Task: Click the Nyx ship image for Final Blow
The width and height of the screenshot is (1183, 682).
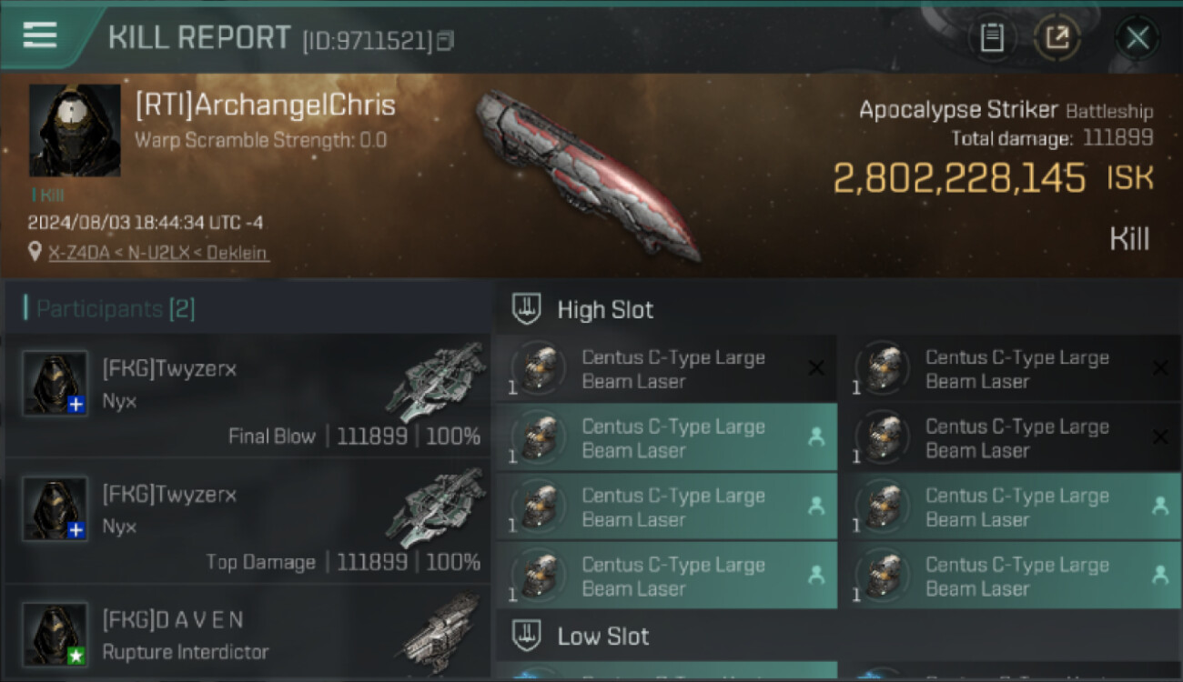Action: click(x=436, y=382)
